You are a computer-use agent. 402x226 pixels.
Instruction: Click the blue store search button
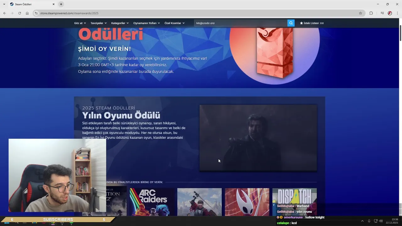(x=291, y=23)
